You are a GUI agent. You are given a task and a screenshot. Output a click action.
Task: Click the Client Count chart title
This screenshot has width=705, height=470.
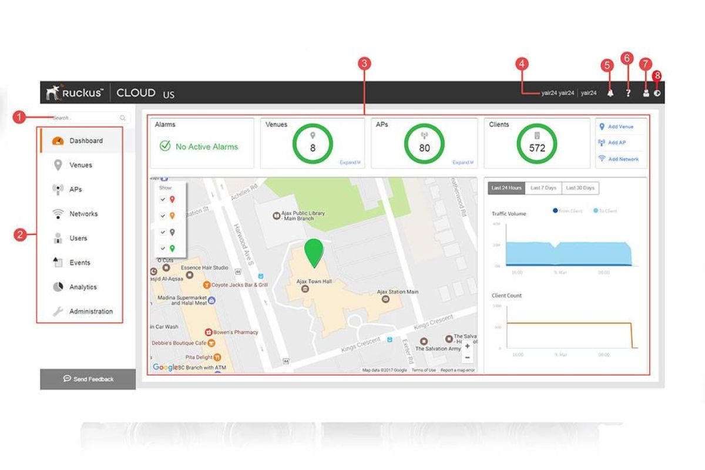506,296
